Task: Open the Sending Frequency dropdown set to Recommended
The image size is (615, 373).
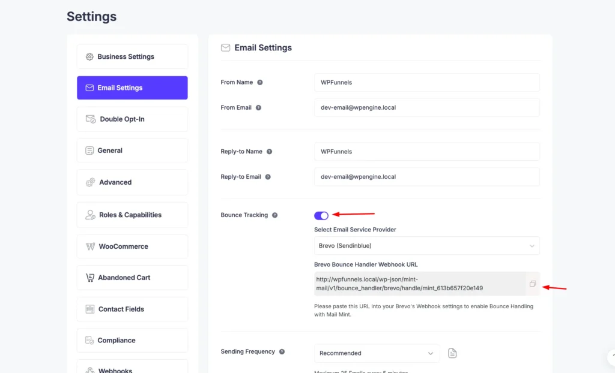Action: [x=377, y=353]
